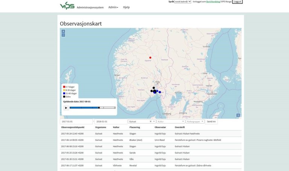
Task: Open the Kulturgrupper dropdown
Action: coord(195,121)
